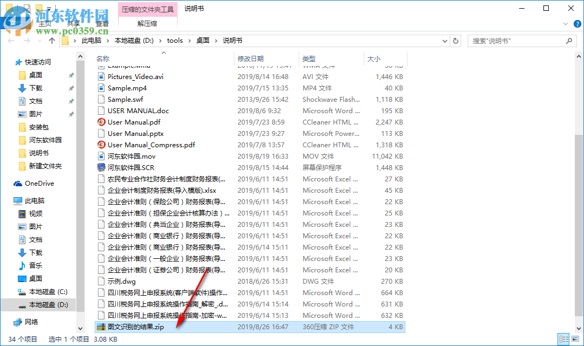Open the 压缩的文件夹工具 contextual tab
584x346 pixels.
coord(147,9)
